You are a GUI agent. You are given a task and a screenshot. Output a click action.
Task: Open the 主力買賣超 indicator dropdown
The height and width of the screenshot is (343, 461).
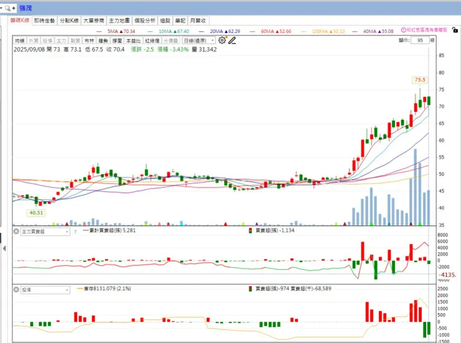pyautogui.click(x=45, y=232)
